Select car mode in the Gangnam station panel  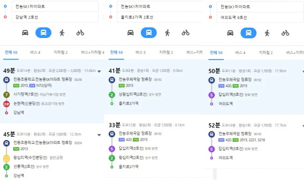click(25, 33)
